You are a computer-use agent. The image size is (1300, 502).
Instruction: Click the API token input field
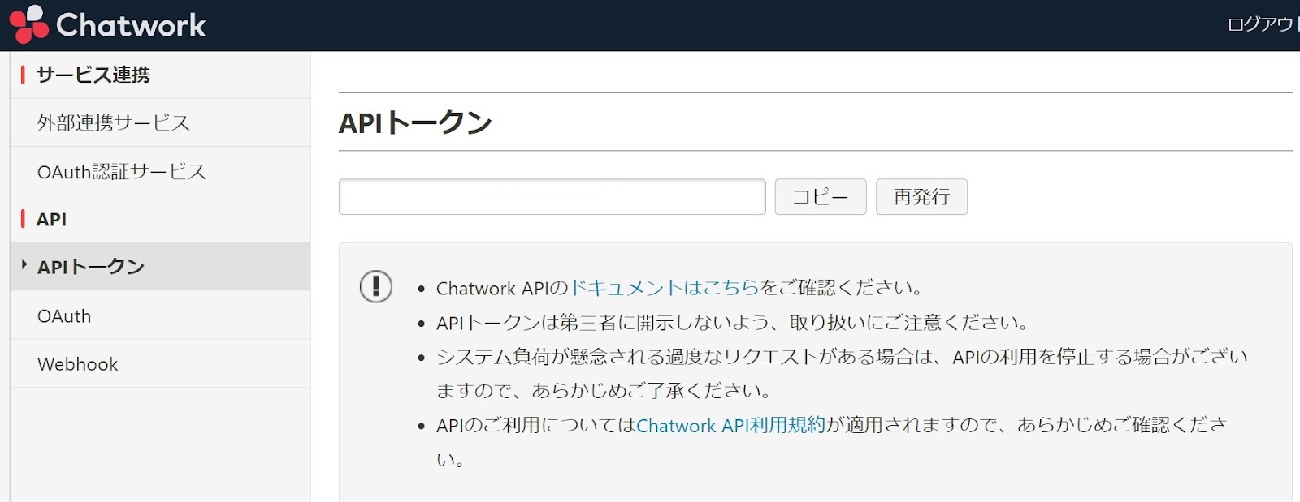click(x=552, y=197)
